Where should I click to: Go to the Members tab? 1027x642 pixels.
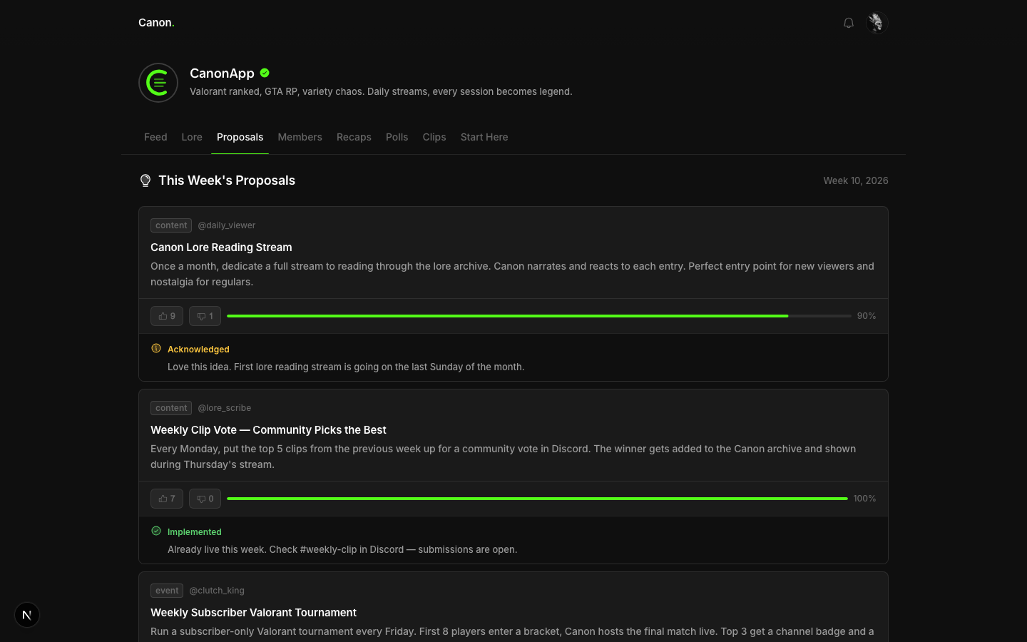click(x=300, y=137)
